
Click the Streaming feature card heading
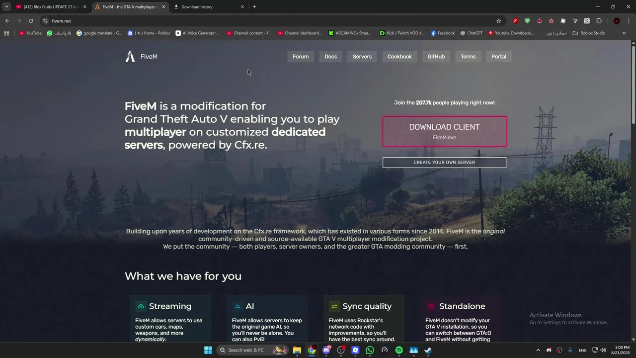coord(170,306)
